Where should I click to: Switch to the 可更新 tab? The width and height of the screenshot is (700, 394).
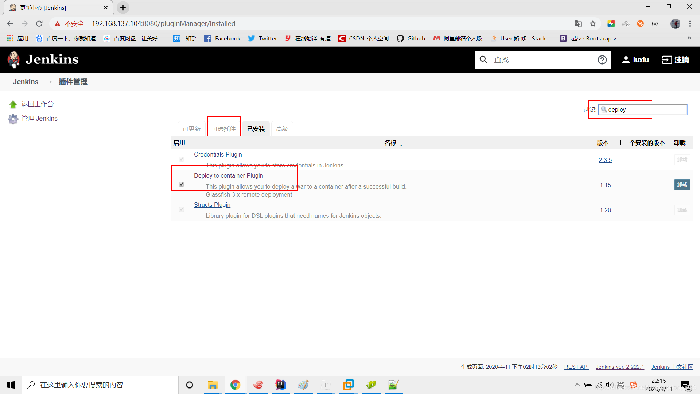click(191, 129)
